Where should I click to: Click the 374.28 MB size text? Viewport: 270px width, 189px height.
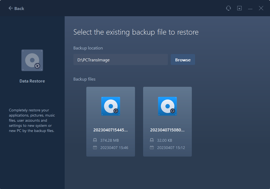point(110,140)
